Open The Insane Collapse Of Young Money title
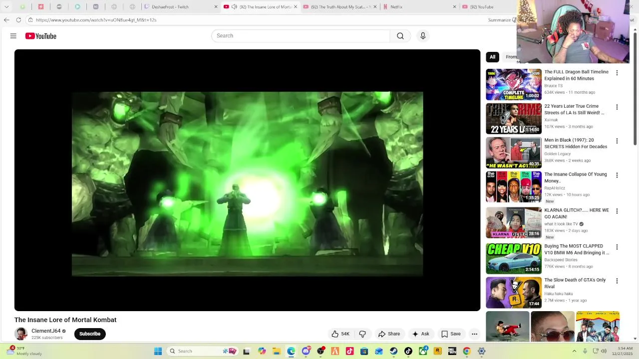Image resolution: width=639 pixels, height=359 pixels. pos(576,178)
